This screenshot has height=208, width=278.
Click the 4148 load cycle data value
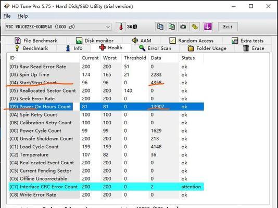coord(156,147)
